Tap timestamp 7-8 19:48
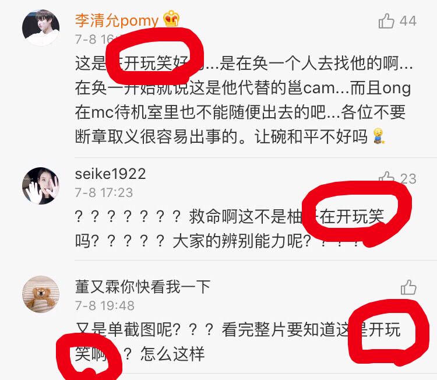 click(105, 305)
